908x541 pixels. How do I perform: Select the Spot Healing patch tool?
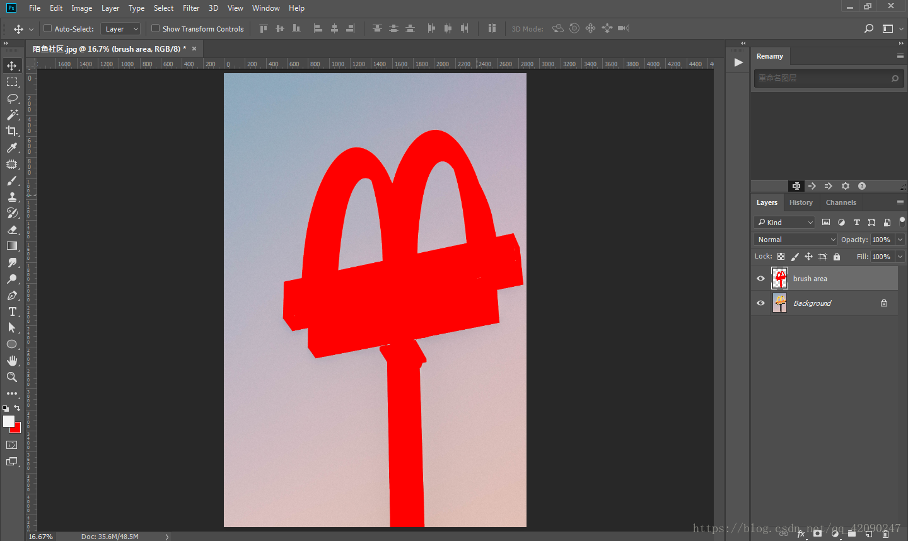pyautogui.click(x=12, y=164)
